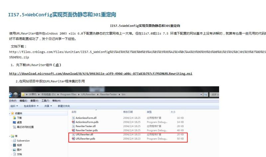The height and width of the screenshot is (157, 266).
Task: Click the 桌面 icon in sidebar
Action: (x=14, y=122)
